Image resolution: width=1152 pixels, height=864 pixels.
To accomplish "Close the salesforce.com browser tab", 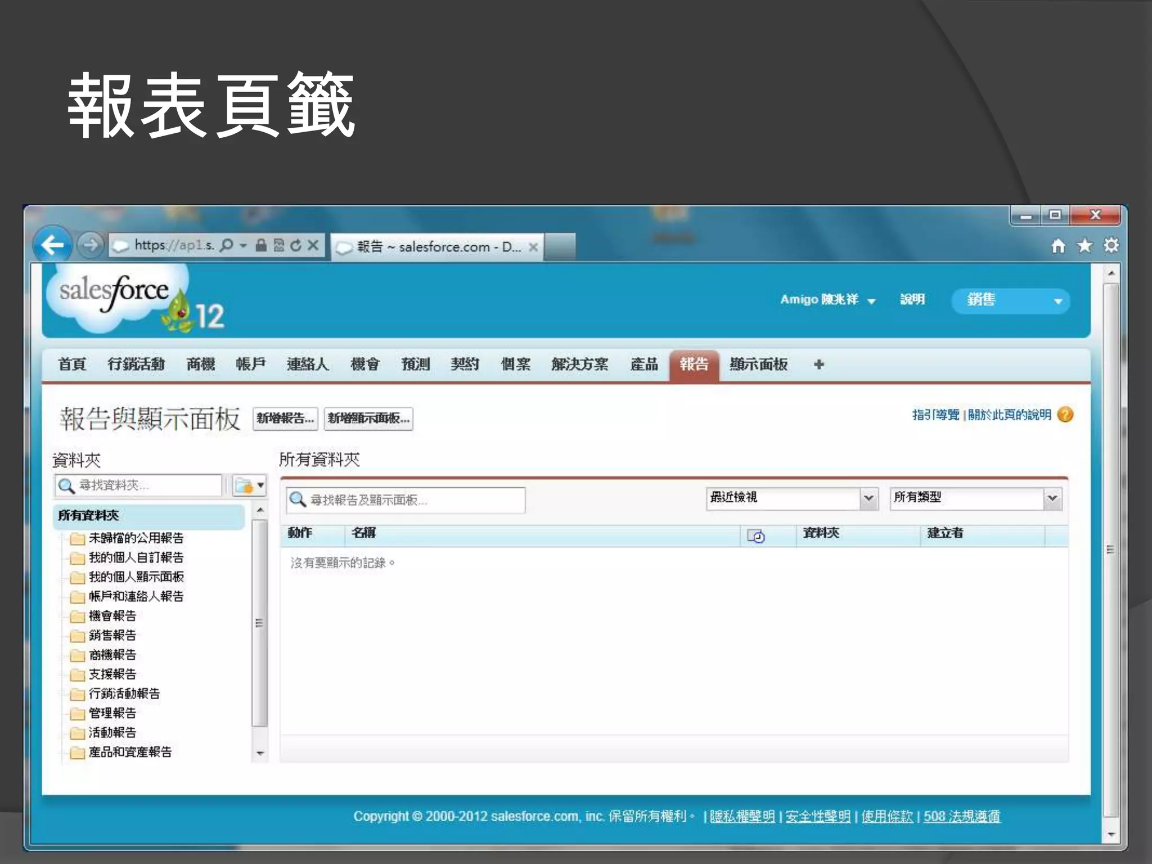I will [x=533, y=247].
